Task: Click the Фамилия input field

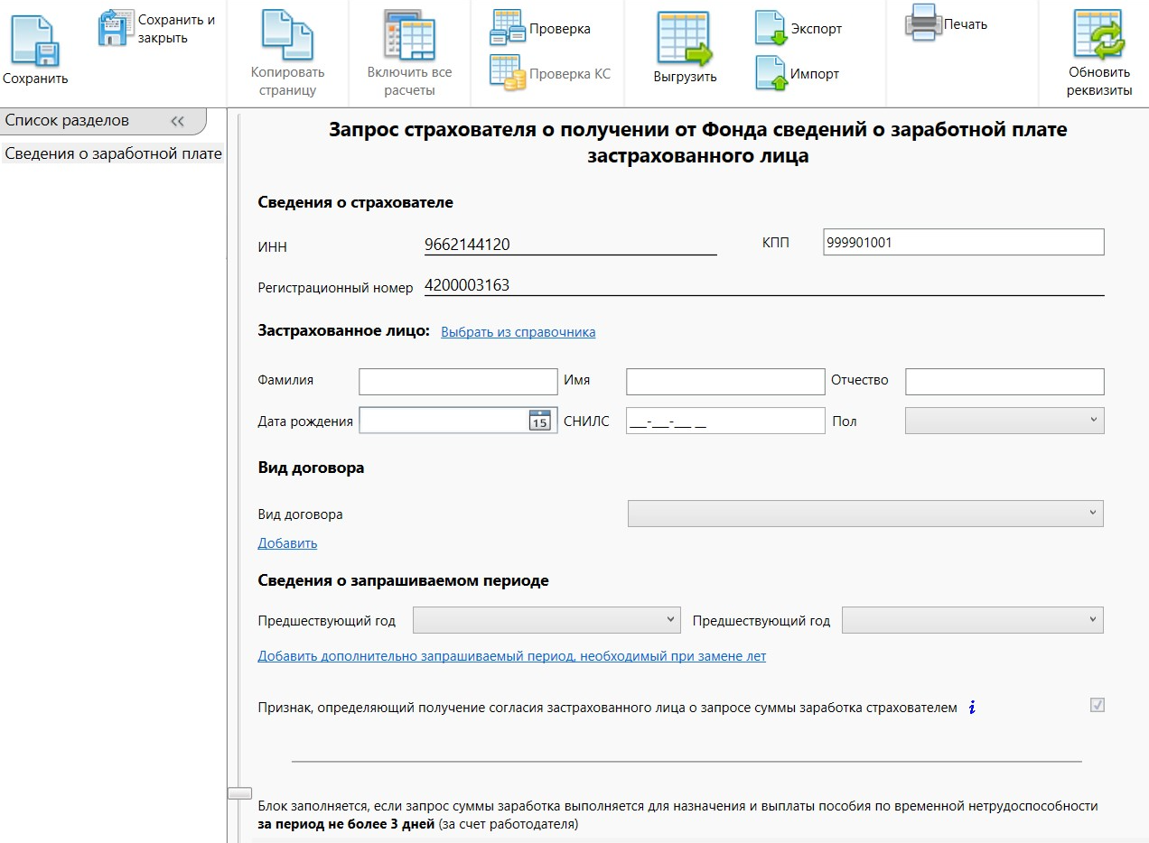Action: pyautogui.click(x=458, y=382)
